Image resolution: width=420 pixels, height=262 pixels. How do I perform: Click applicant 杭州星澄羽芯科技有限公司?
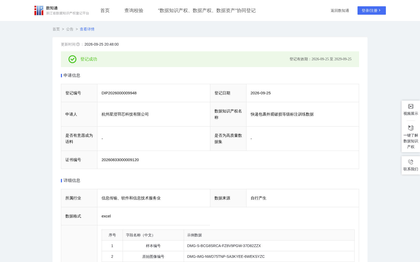click(125, 114)
